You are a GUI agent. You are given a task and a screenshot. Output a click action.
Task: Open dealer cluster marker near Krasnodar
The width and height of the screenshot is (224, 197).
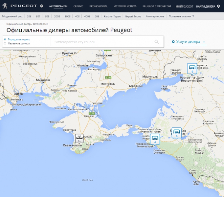coord(176,132)
